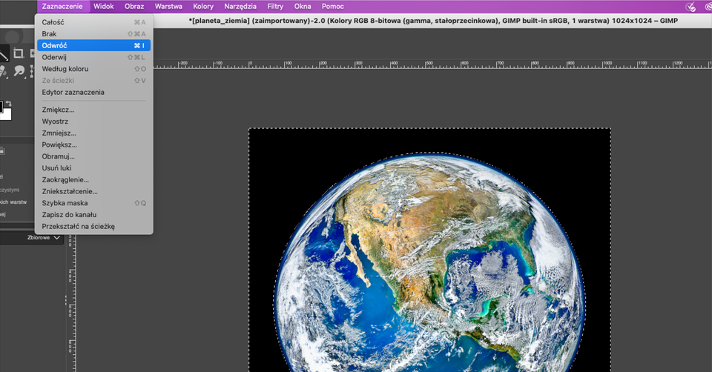Open the Kolory menu

(x=203, y=7)
